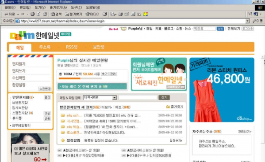Open the 검색 search toolbar button
The image size is (265, 162).
point(56,14)
